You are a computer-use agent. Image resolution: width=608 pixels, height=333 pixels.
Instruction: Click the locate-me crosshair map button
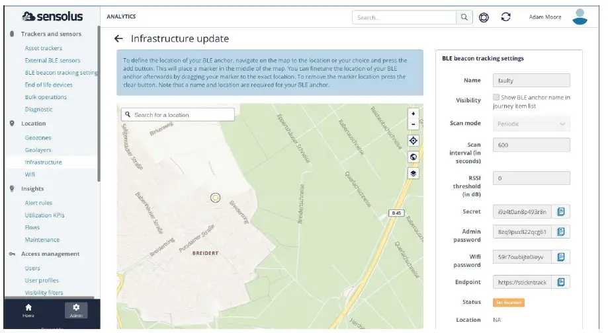point(413,141)
